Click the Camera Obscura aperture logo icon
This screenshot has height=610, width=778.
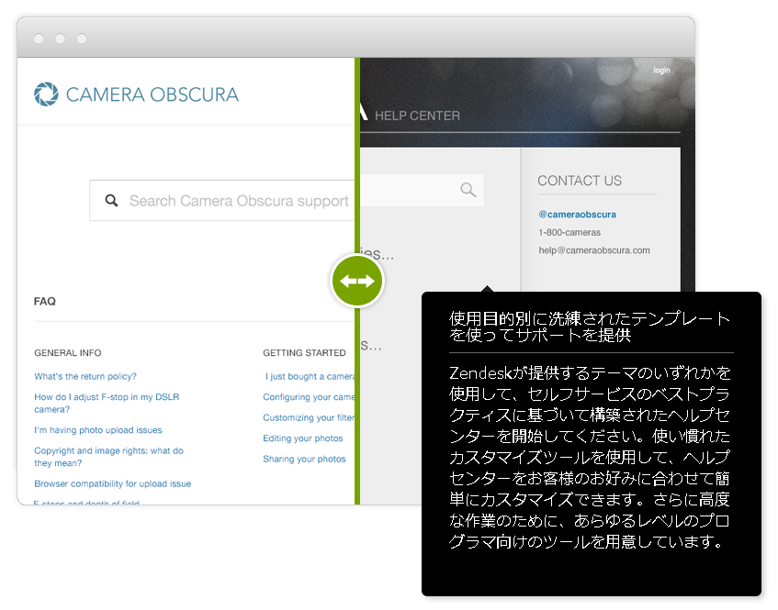click(x=46, y=94)
